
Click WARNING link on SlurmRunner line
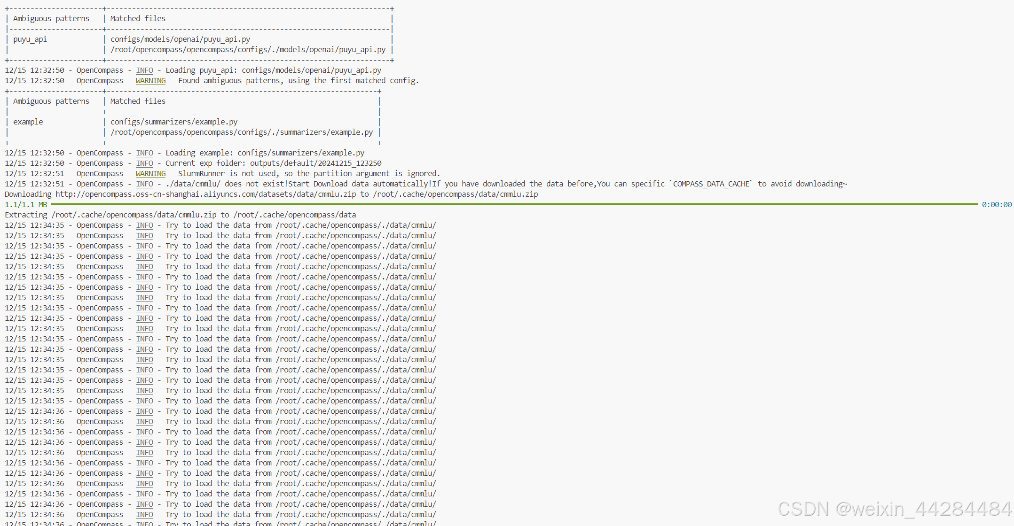(150, 174)
